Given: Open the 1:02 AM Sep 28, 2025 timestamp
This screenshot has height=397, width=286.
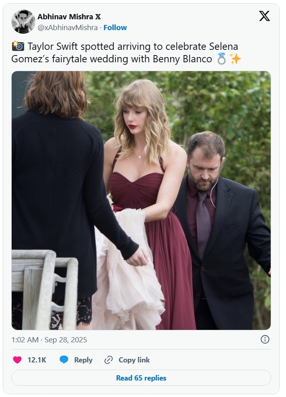Looking at the screenshot, I should (49, 340).
